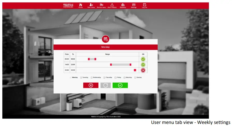Click start handle of 14:00 range slider
Screen dimensions: 232x127
[111, 64]
